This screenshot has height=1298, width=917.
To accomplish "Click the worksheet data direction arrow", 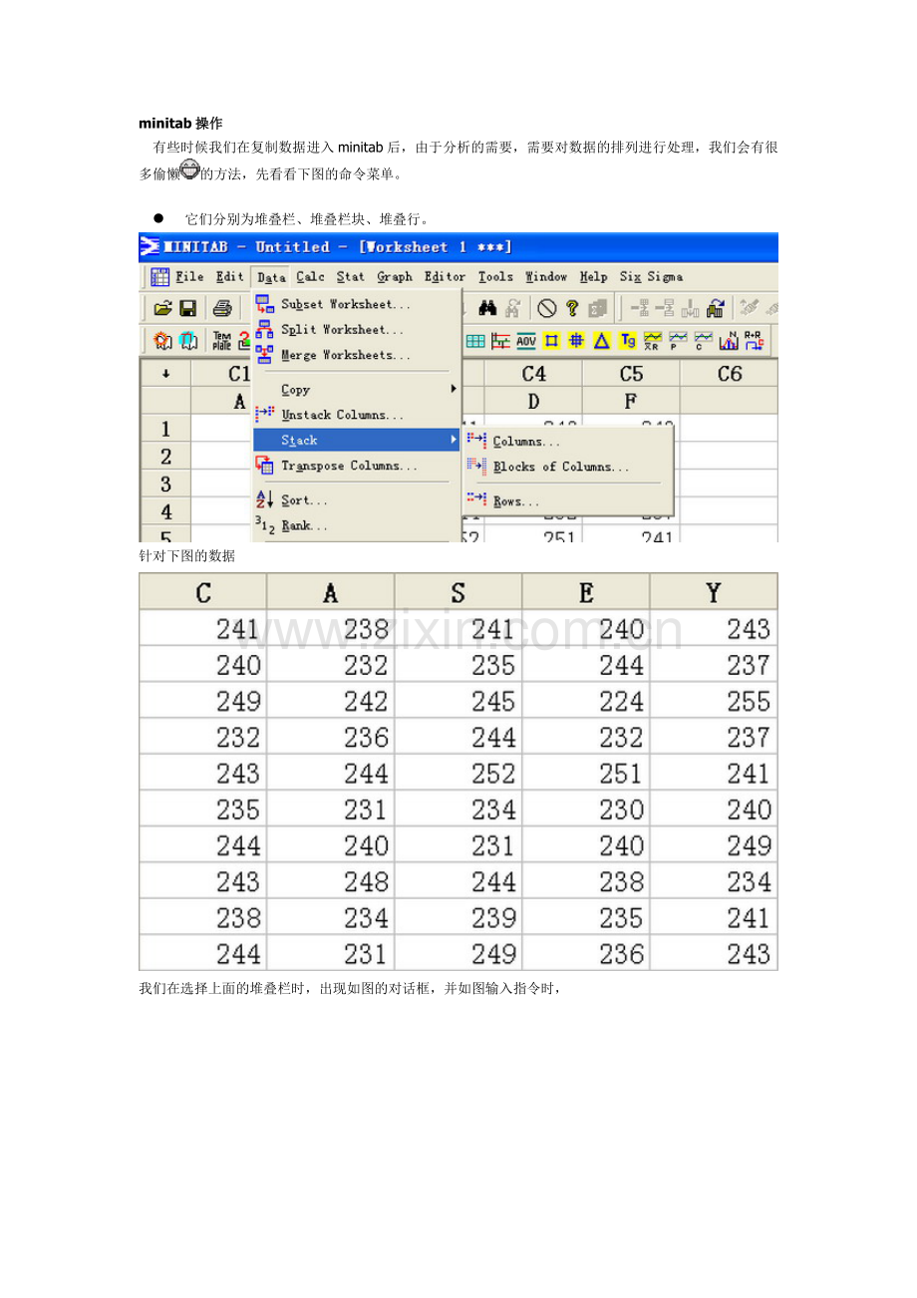I will pos(164,374).
